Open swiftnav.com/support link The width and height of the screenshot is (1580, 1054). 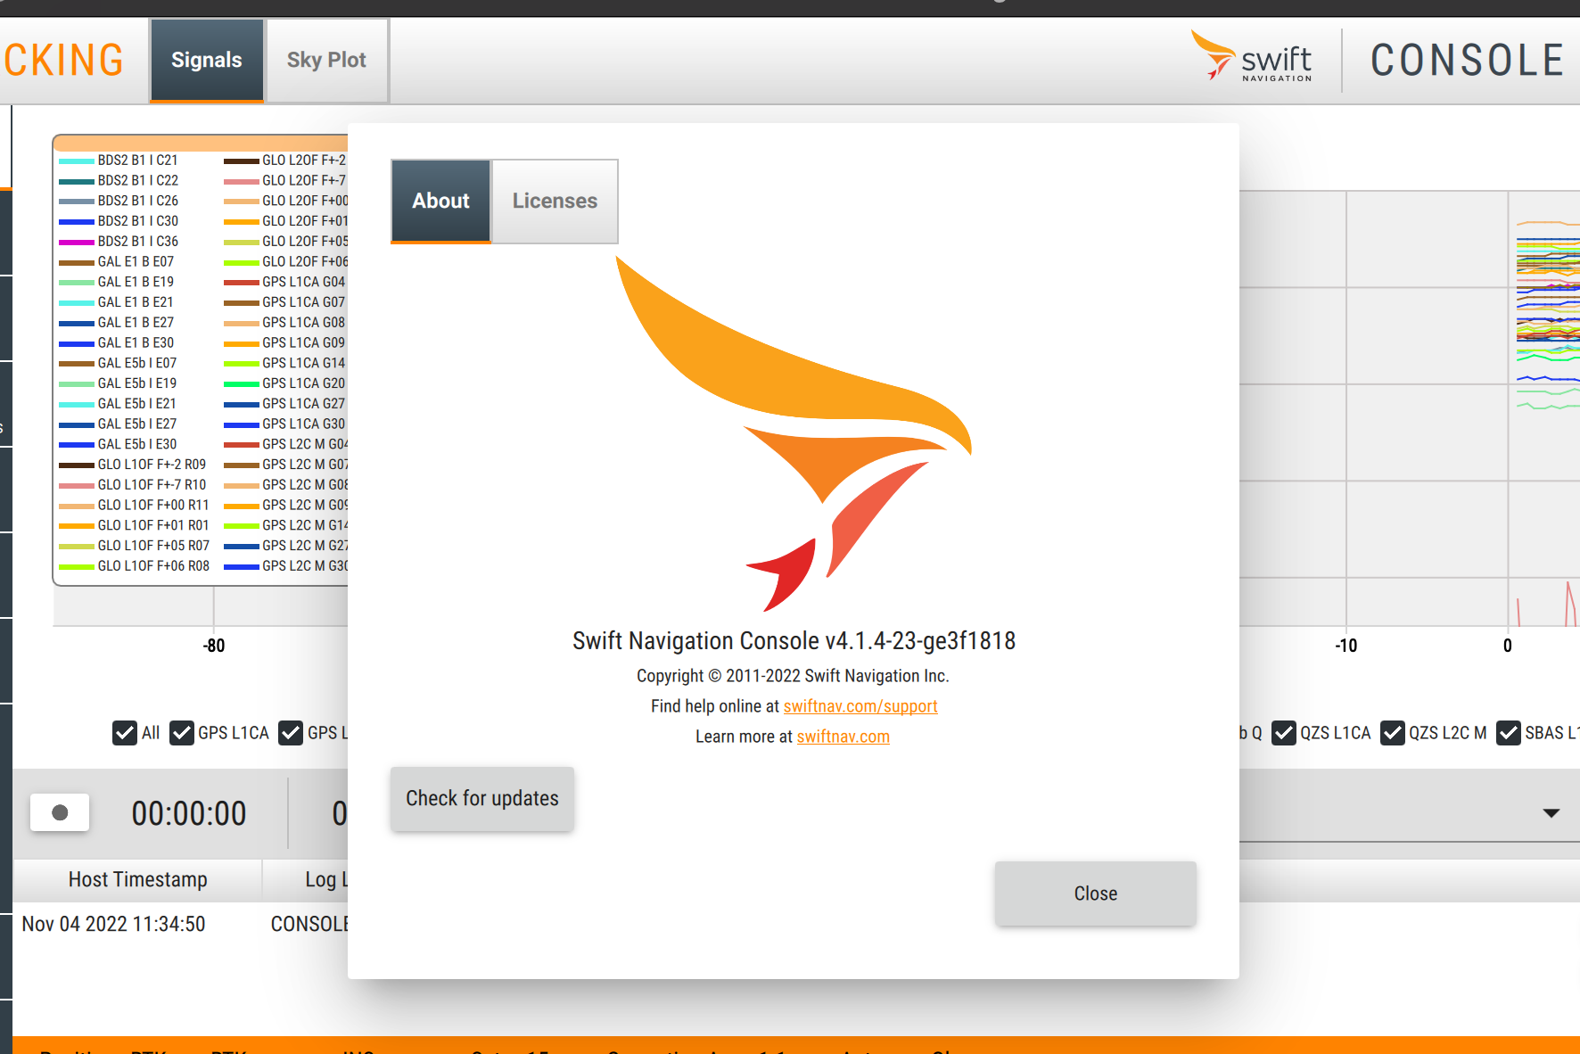pyautogui.click(x=860, y=706)
